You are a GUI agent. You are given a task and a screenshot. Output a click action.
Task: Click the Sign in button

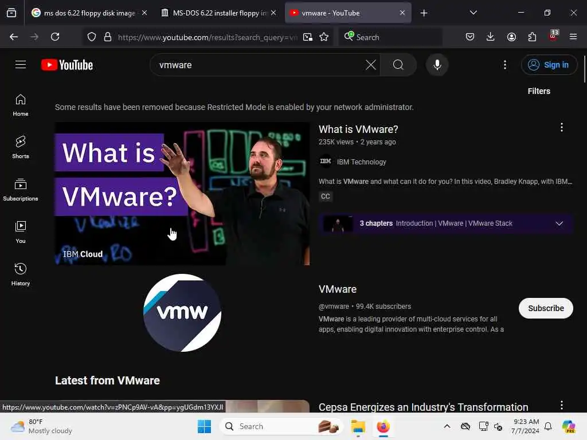(549, 65)
